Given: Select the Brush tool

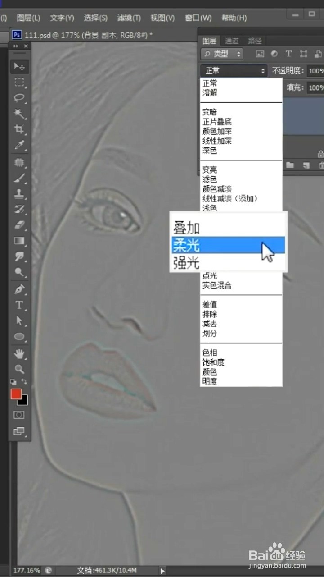Looking at the screenshot, I should tap(19, 178).
